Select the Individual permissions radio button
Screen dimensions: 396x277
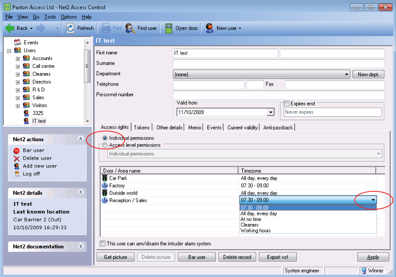pos(105,138)
